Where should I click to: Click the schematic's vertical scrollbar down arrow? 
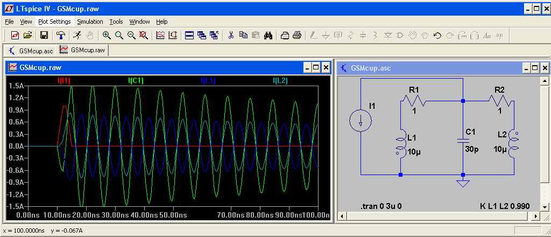point(545,207)
